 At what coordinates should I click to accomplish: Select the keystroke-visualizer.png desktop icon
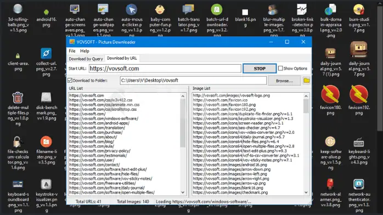pyautogui.click(x=46, y=184)
